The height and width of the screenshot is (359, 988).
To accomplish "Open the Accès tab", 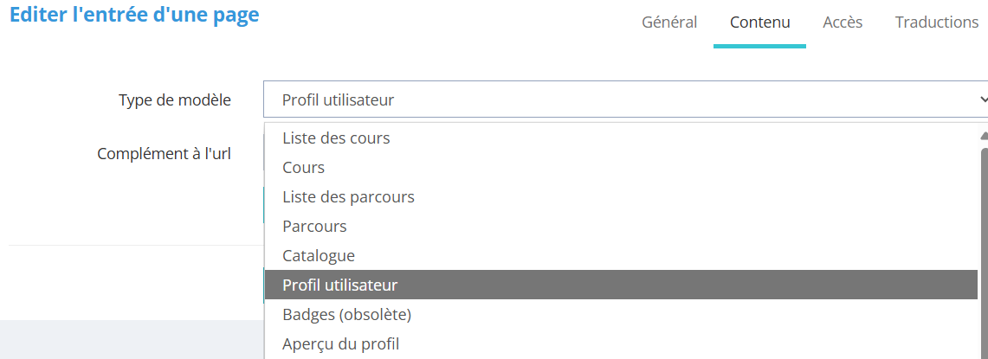I will (x=843, y=22).
